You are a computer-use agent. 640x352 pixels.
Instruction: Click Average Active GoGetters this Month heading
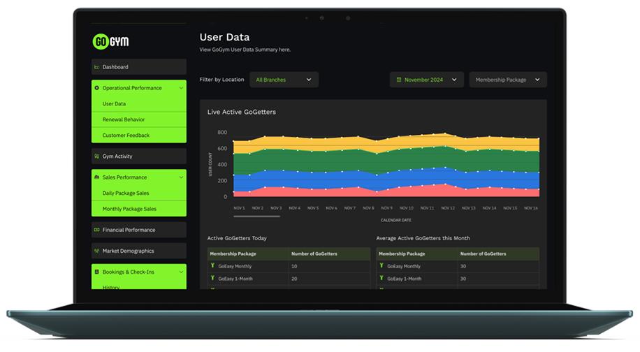423,238
